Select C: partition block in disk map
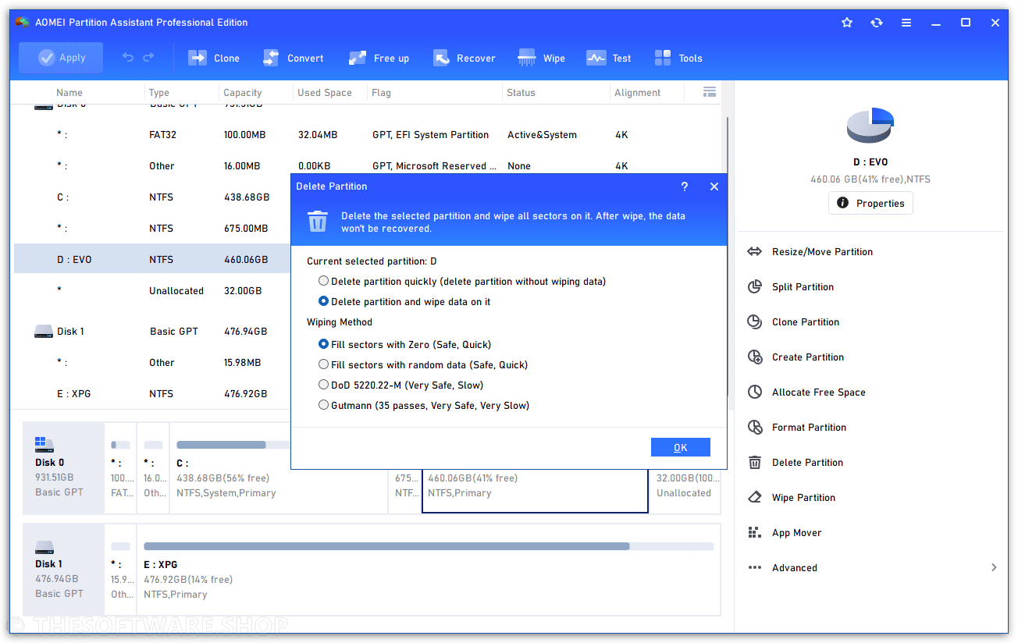Image resolution: width=1018 pixels, height=643 pixels. [x=279, y=467]
